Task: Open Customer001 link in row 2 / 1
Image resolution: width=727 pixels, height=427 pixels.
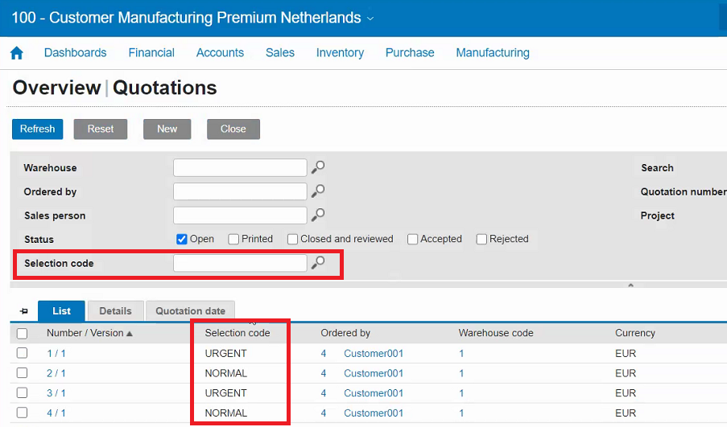Action: pyautogui.click(x=374, y=373)
